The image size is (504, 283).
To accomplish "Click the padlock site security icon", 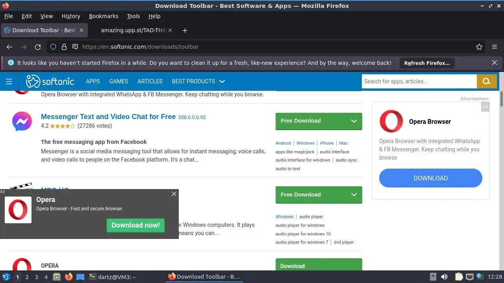I will click(x=64, y=47).
